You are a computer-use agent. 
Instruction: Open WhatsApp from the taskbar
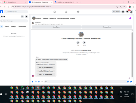22,88
